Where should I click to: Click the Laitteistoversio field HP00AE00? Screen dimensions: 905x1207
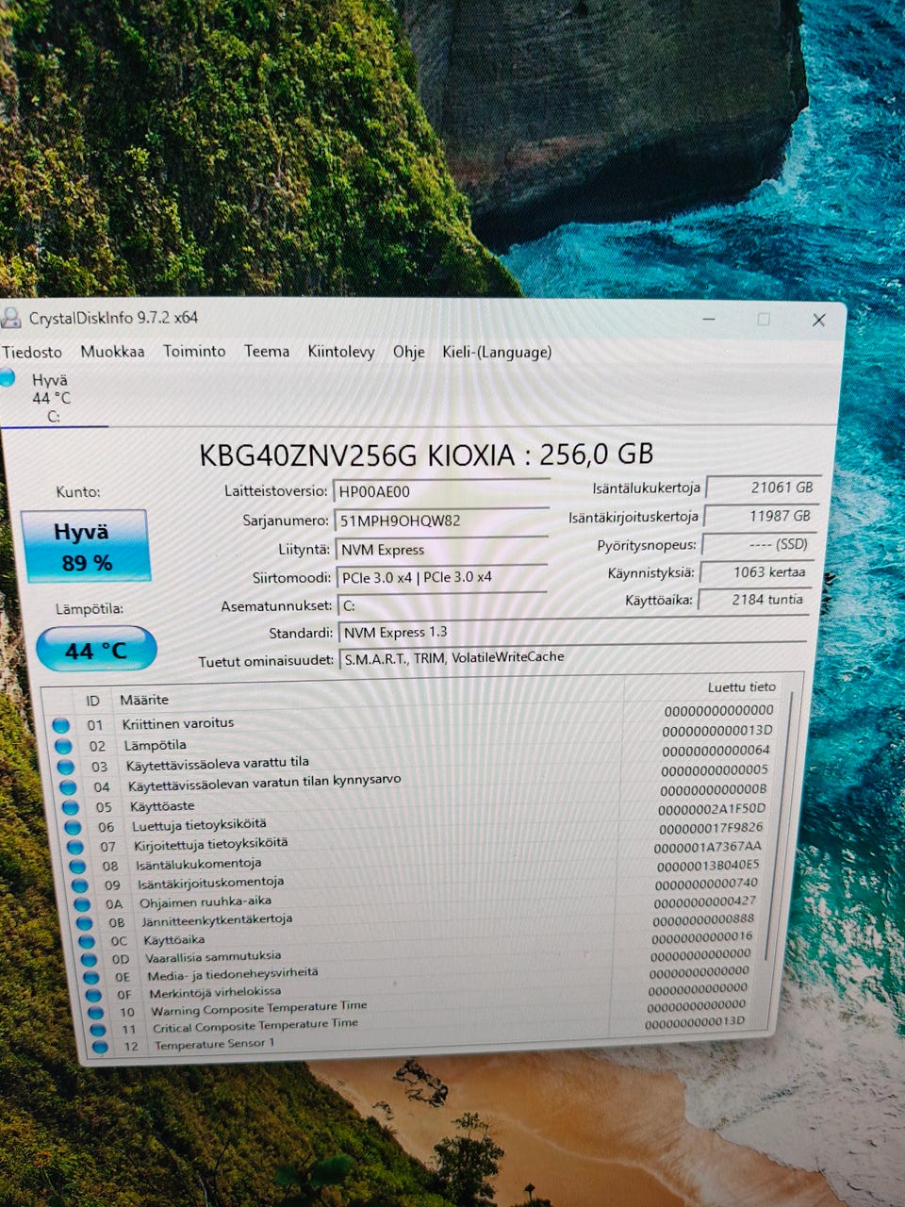click(440, 491)
